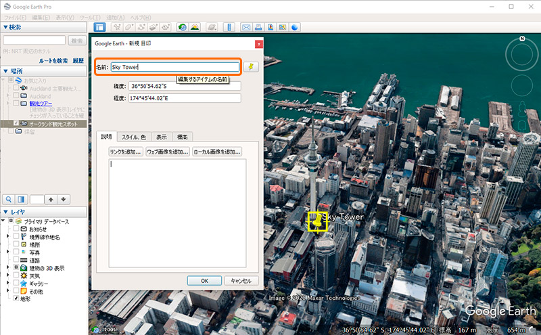Expand the 境界線や地名 layer tree
Viewport: 541px width, 335px height.
pyautogui.click(x=9, y=238)
